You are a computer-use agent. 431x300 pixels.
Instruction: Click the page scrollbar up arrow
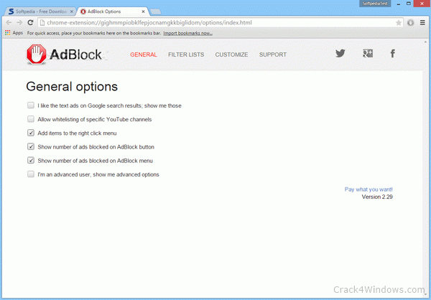tap(426, 42)
